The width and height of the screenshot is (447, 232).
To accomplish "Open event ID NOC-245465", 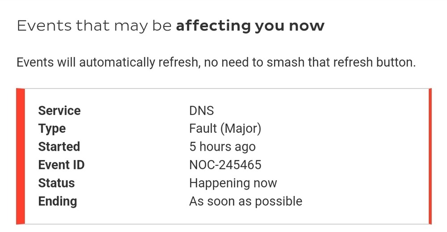I will [x=225, y=165].
